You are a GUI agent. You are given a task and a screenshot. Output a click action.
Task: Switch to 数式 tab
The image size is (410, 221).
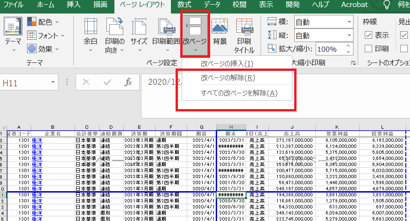pyautogui.click(x=184, y=5)
